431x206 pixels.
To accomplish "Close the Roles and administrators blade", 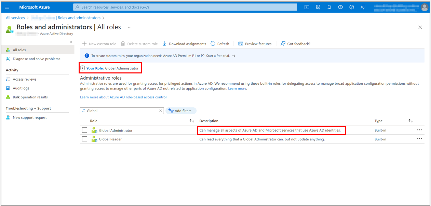I will click(420, 27).
